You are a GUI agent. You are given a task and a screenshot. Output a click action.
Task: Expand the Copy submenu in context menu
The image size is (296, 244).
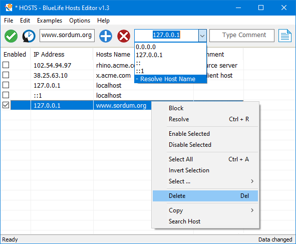click(205, 210)
